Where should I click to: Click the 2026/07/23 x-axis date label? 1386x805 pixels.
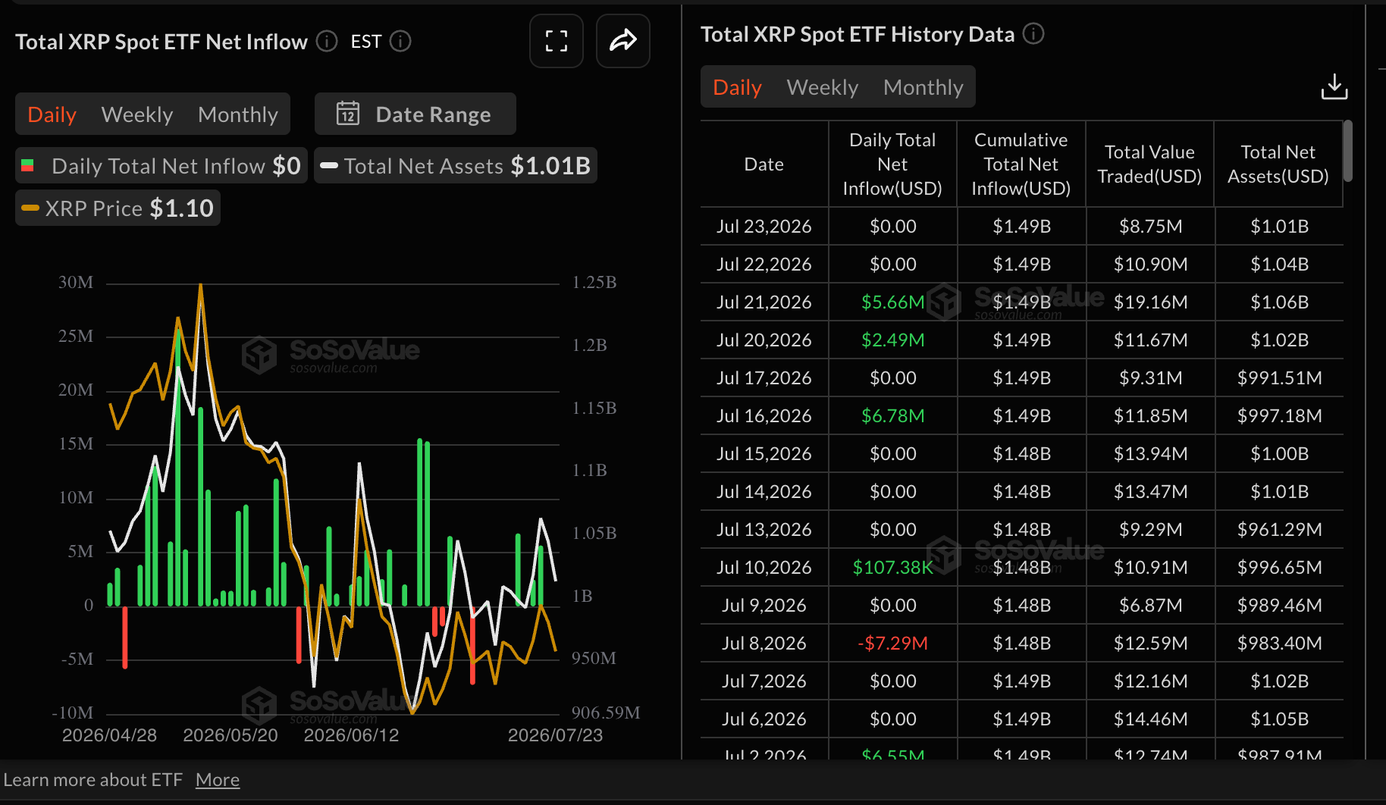click(x=555, y=735)
